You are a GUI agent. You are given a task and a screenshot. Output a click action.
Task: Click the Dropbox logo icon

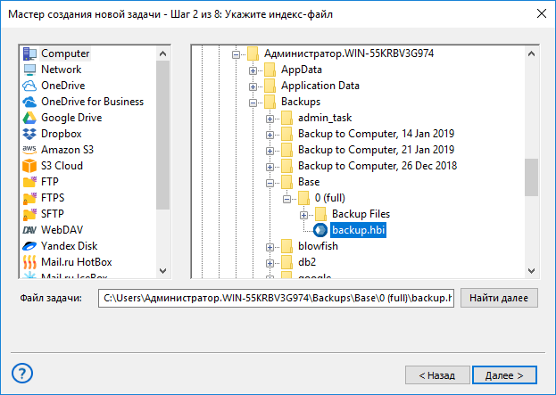coord(29,134)
